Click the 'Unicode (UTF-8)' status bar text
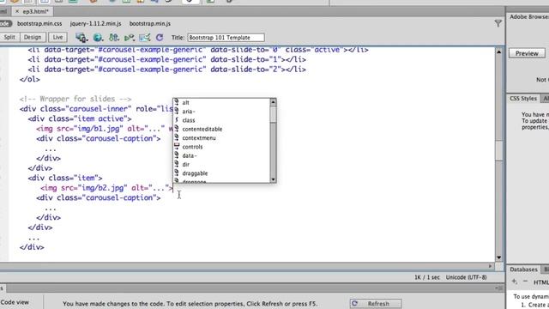 (466, 277)
